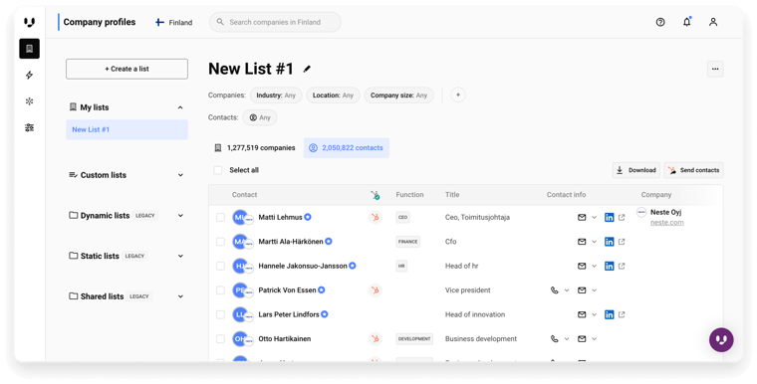
Task: Open LinkedIn for Matti Lehmus
Action: point(610,218)
